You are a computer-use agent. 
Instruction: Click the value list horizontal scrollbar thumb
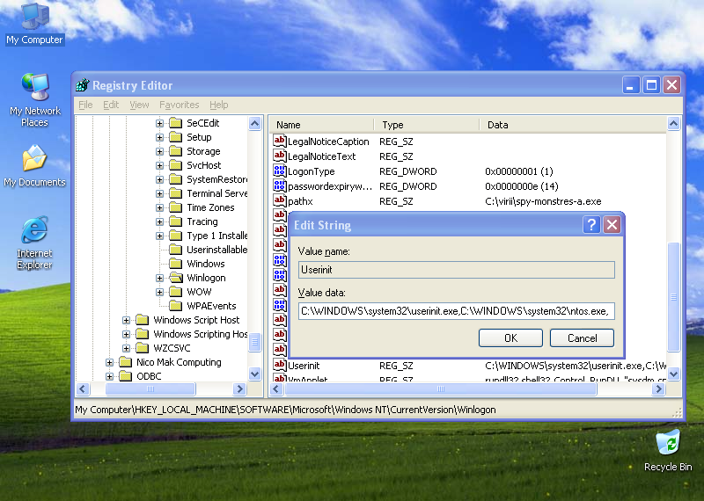(441, 388)
